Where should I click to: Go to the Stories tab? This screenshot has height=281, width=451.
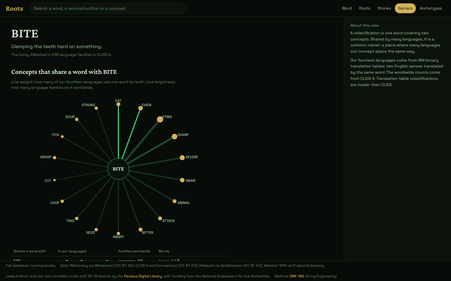384,8
